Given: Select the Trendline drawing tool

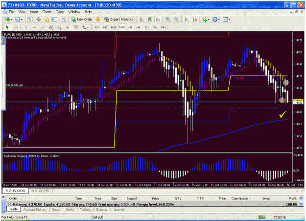Looking at the screenshot, I should pyautogui.click(x=43, y=27).
